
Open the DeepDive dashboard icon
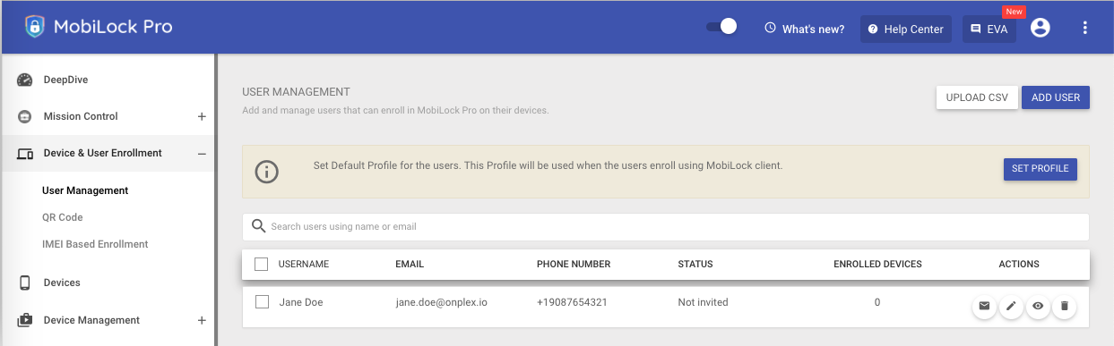point(25,80)
